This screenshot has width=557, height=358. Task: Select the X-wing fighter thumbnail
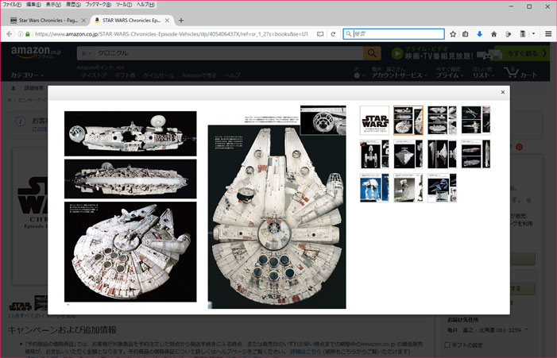point(476,121)
